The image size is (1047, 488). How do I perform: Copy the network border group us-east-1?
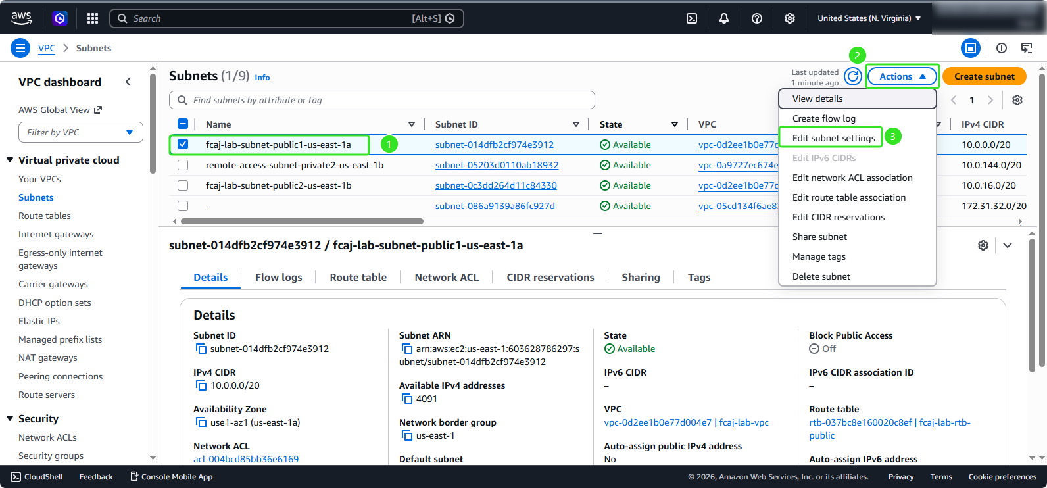pos(406,435)
